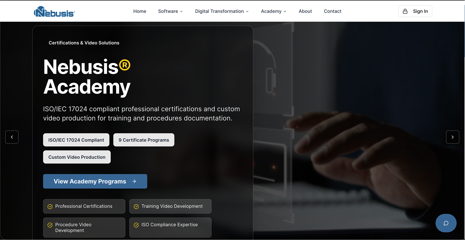Open the Academy dropdown menu
Image resolution: width=465 pixels, height=240 pixels.
point(273,11)
